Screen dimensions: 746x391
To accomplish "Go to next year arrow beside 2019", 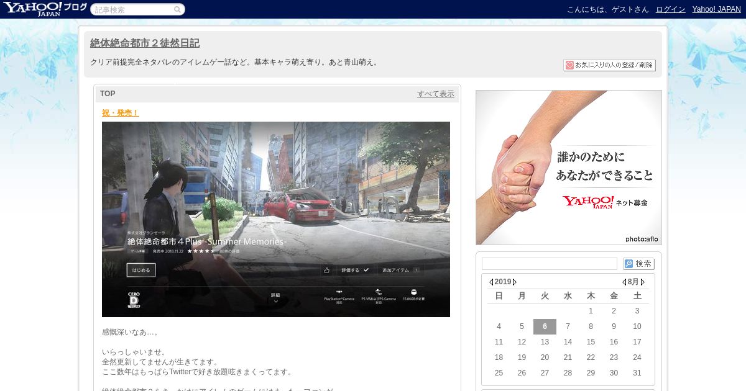I will [515, 282].
